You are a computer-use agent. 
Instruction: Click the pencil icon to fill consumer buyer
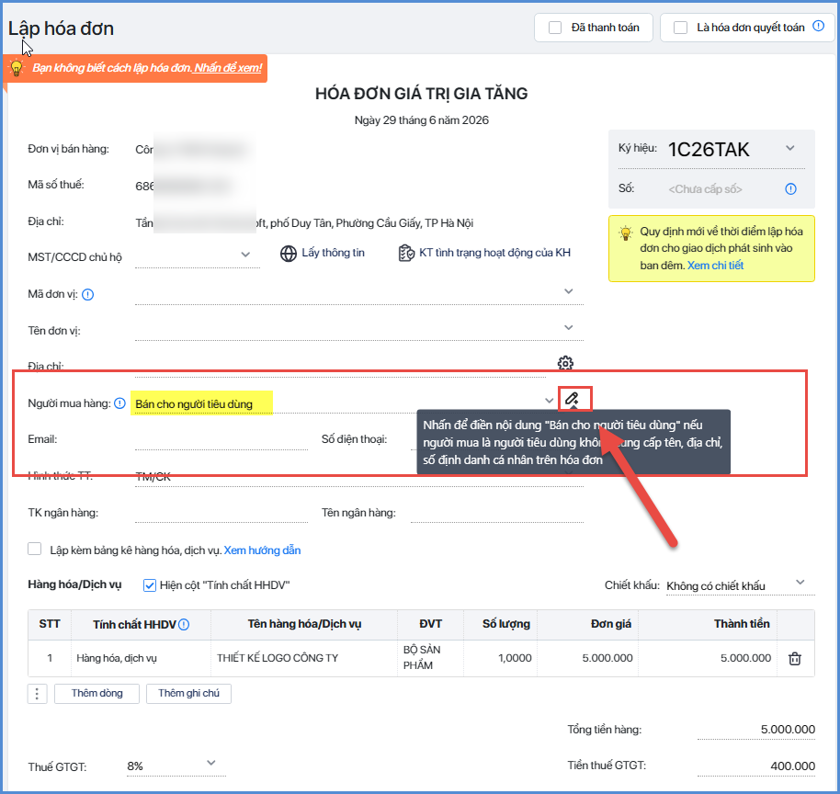pyautogui.click(x=572, y=399)
